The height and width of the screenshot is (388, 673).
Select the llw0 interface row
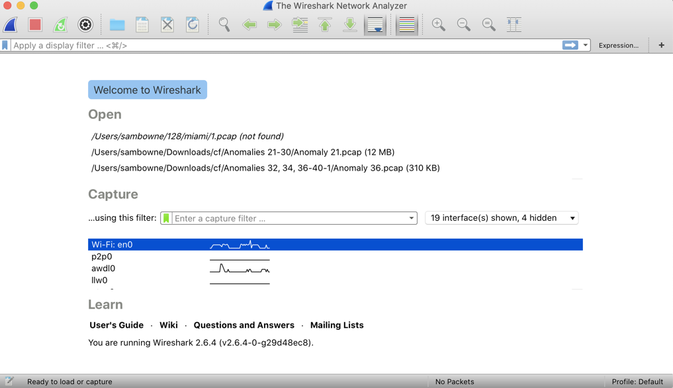click(336, 280)
